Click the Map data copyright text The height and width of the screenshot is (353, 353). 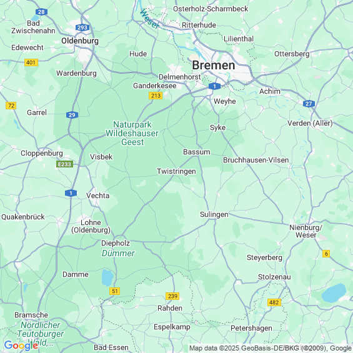(x=271, y=348)
